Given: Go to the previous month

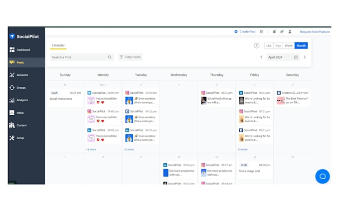Looking at the screenshot, I should pyautogui.click(x=261, y=57).
